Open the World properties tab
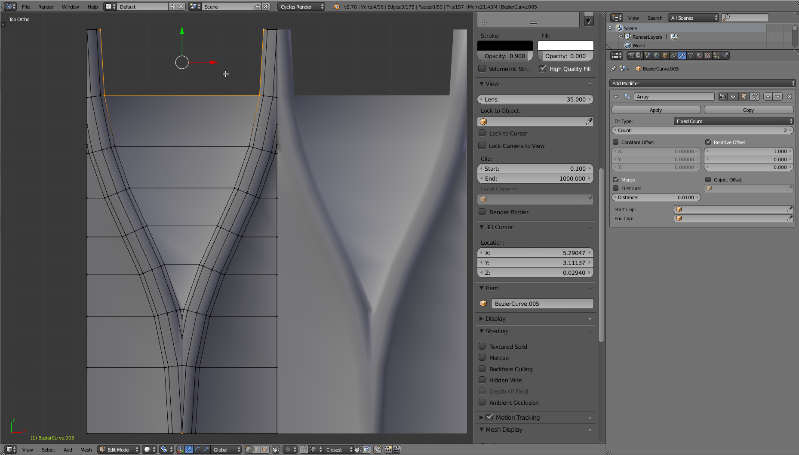 tap(656, 55)
